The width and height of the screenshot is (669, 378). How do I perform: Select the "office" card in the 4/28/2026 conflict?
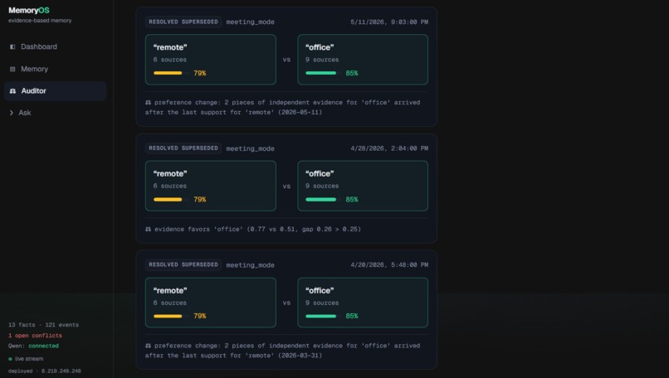click(363, 186)
